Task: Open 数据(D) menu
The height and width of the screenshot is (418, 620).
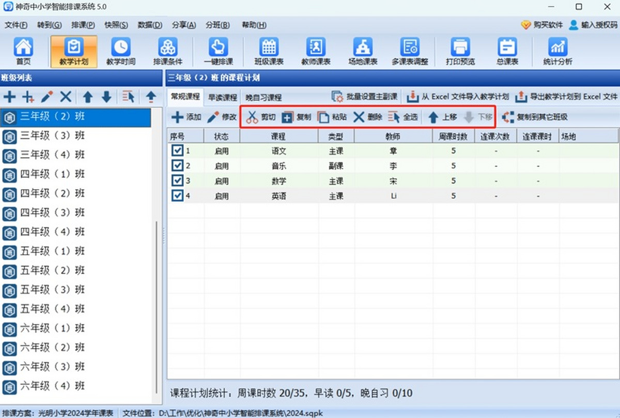Action: (x=150, y=25)
